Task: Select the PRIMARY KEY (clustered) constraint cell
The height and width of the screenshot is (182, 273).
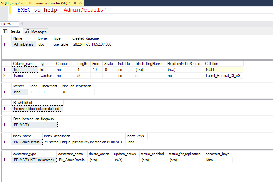Action: (x=34, y=160)
